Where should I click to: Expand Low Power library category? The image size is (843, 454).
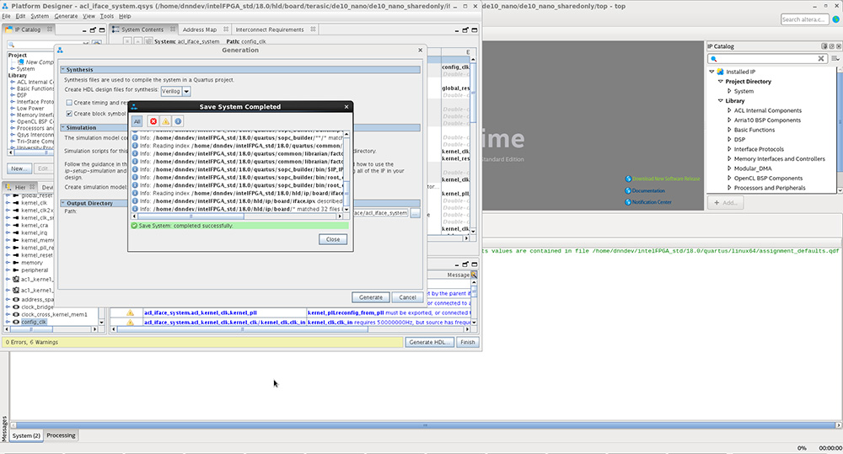click(13, 109)
